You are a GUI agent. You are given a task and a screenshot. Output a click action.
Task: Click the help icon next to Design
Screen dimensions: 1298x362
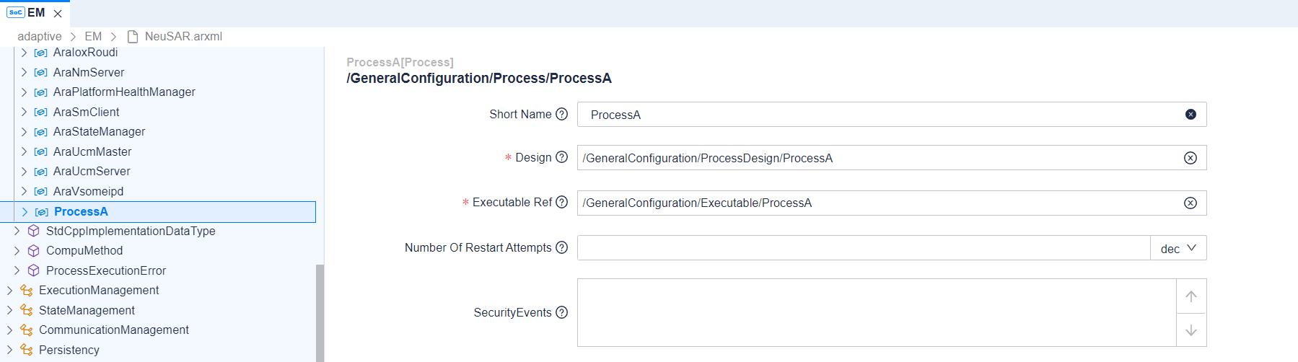(x=562, y=157)
